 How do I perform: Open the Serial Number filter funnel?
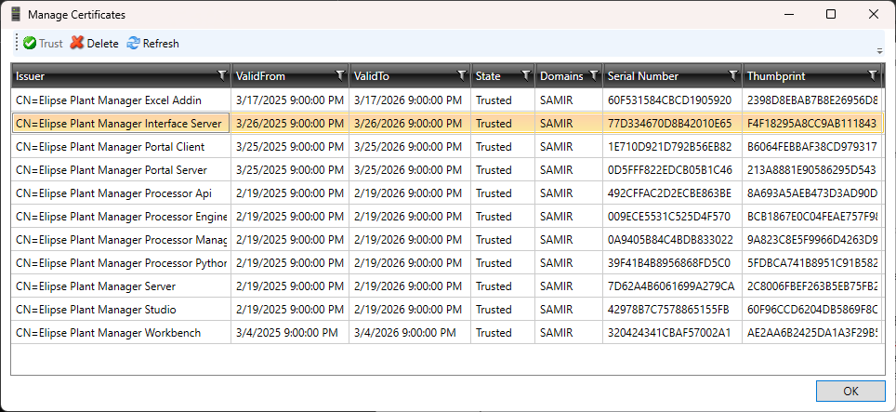733,75
